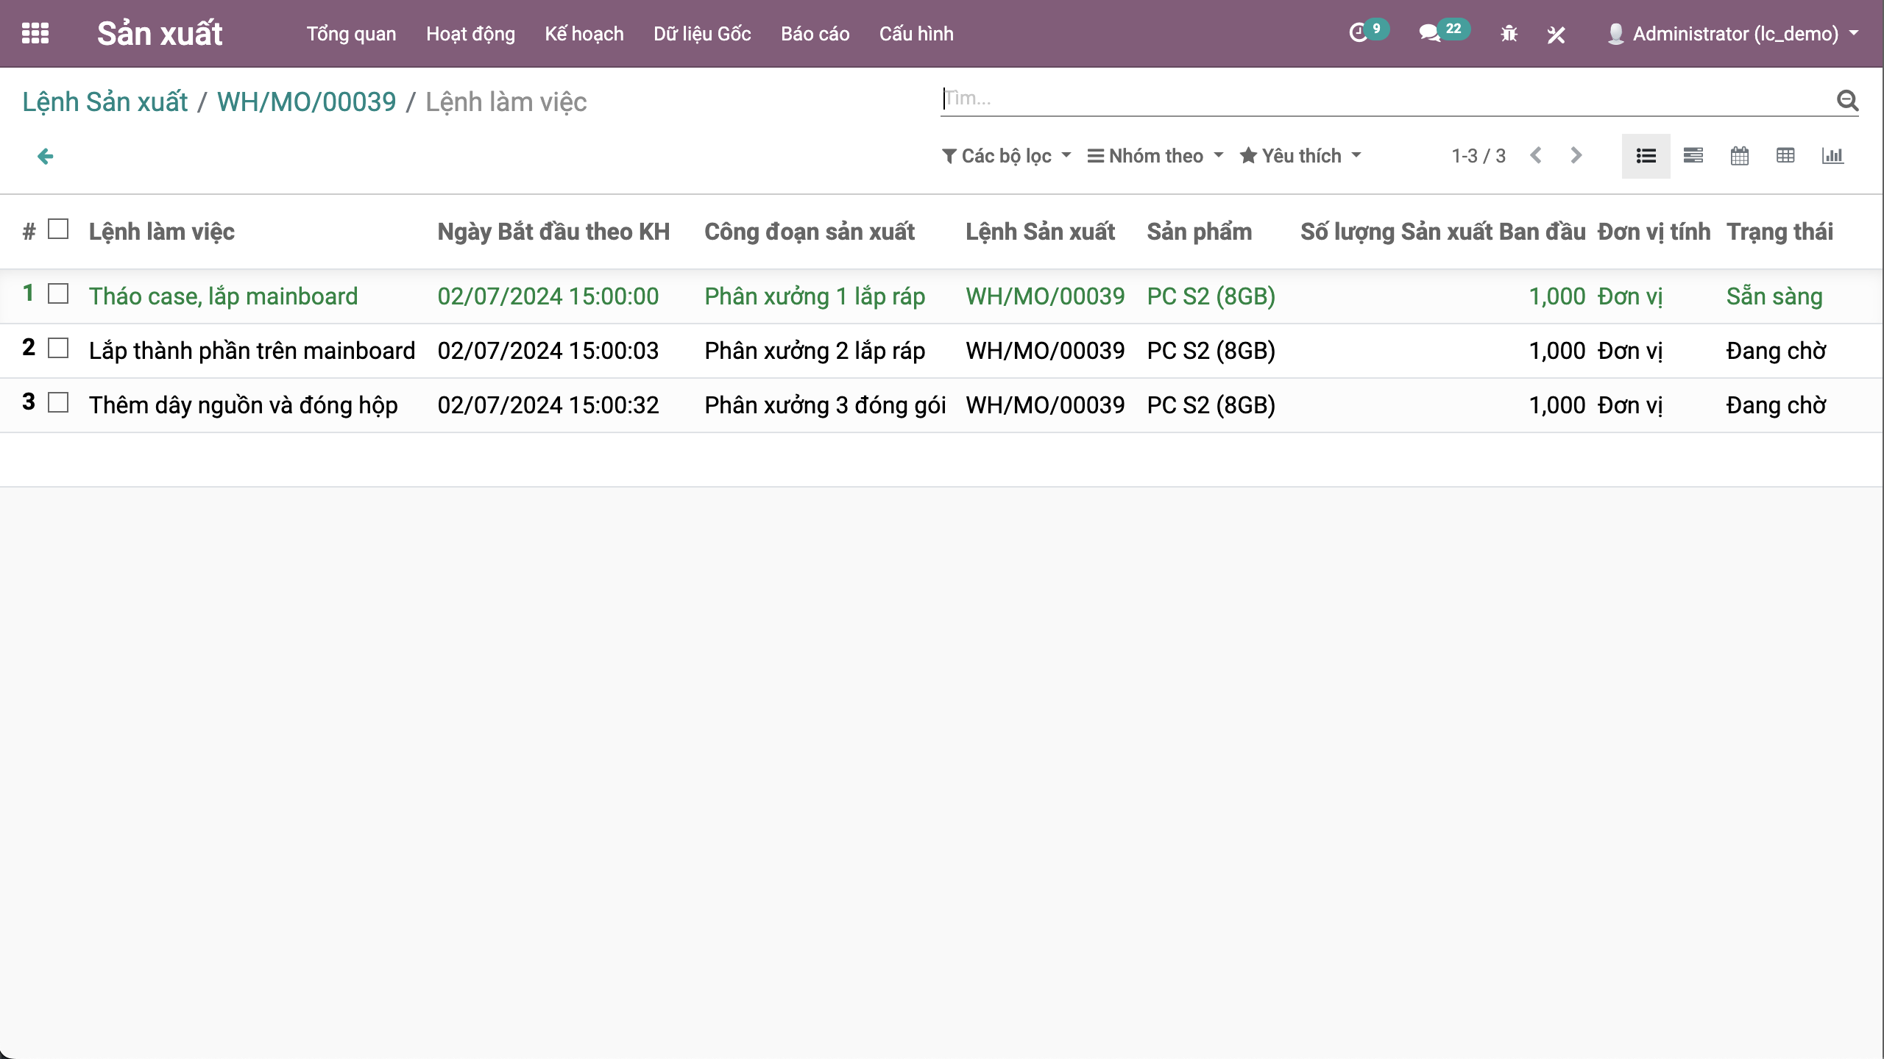Viewport: 1884px width, 1059px height.
Task: Click the back arrow icon
Action: point(46,156)
